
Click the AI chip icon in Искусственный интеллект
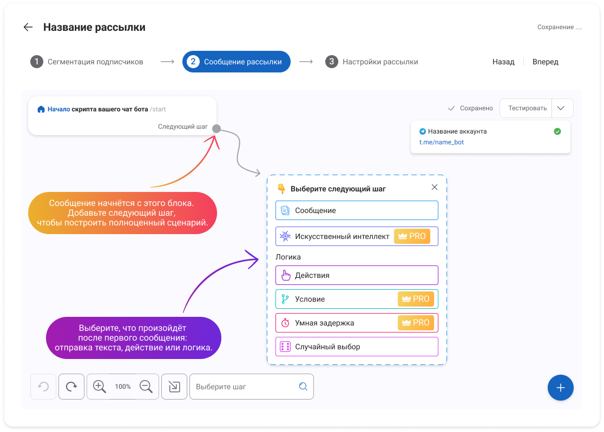pyautogui.click(x=285, y=236)
